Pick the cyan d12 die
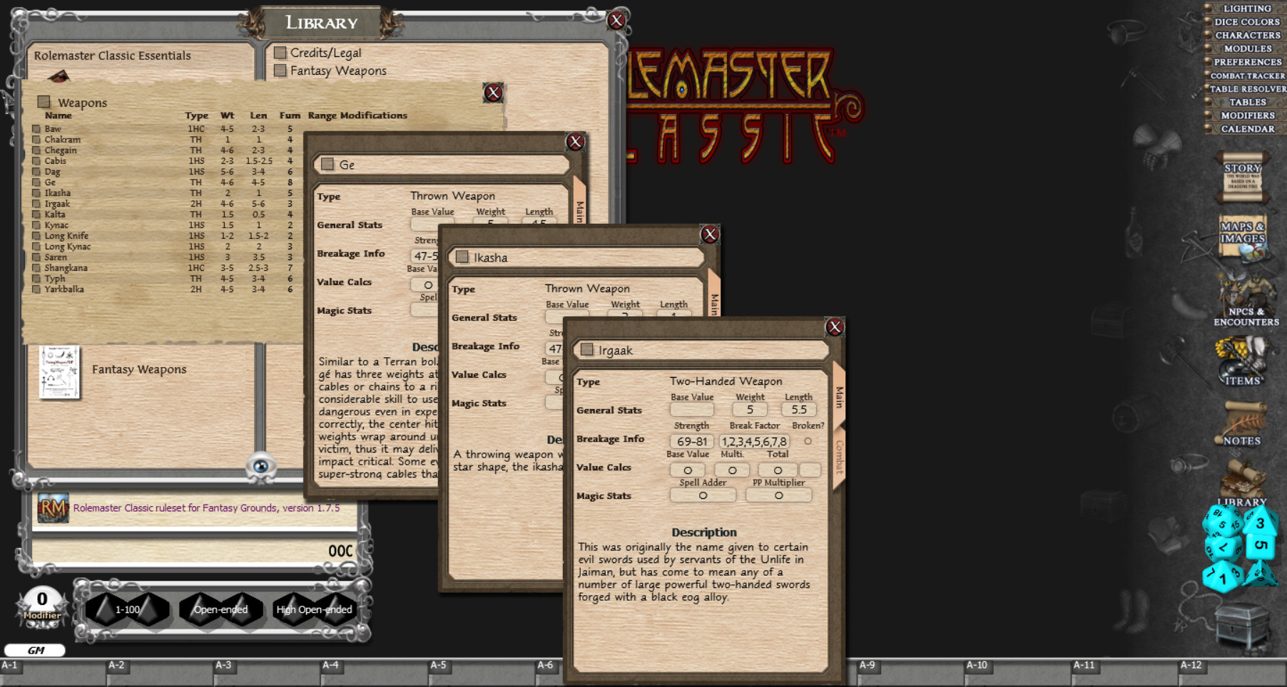This screenshot has height=687, width=1287. point(1223,548)
